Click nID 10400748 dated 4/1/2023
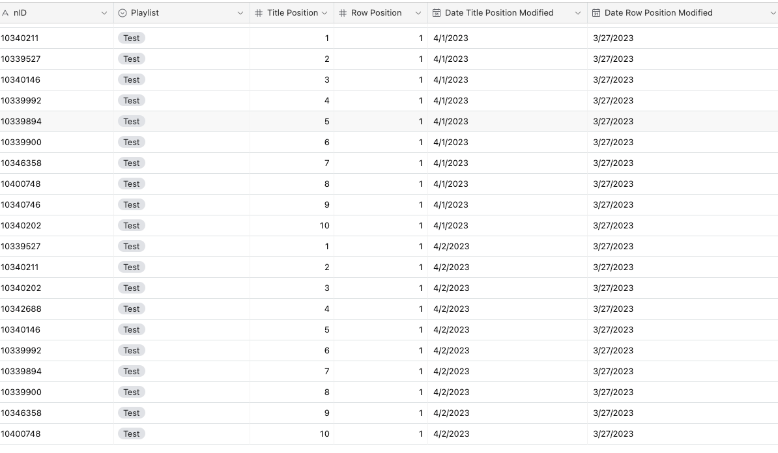The image size is (778, 453). 21,184
